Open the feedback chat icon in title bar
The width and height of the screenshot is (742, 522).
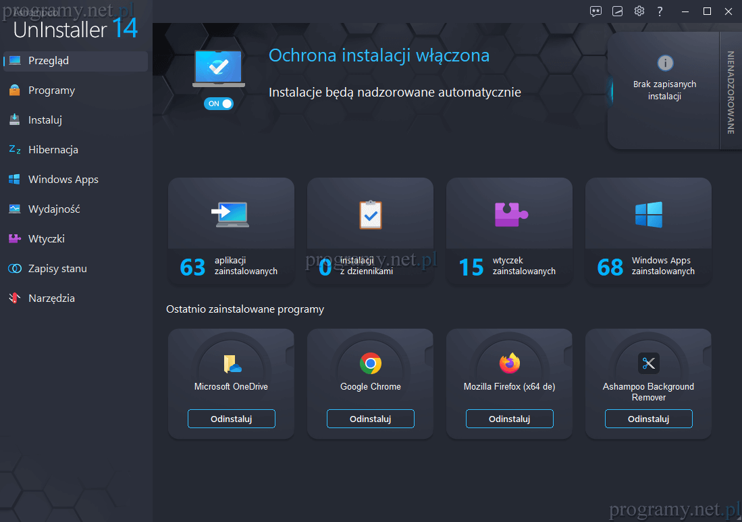point(595,11)
